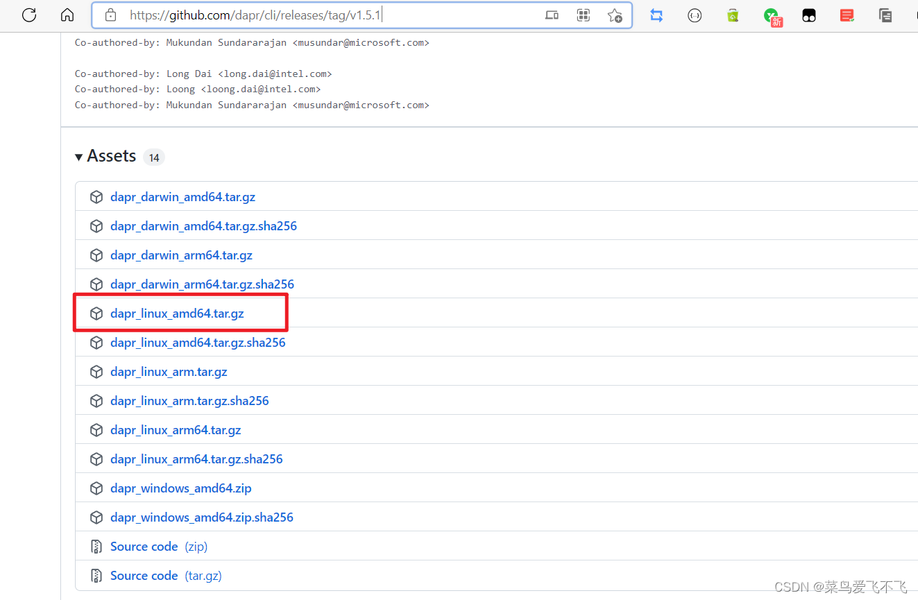Open the black two-eyed extension icon
Viewport: 918px width, 600px height.
pyautogui.click(x=809, y=15)
